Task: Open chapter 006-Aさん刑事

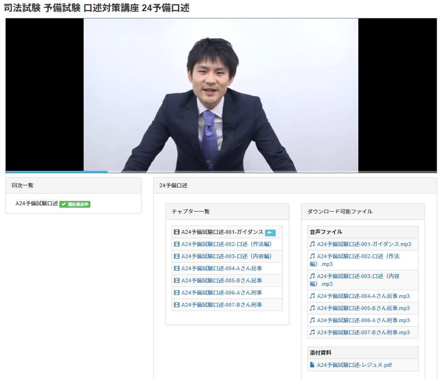Action: coord(221,293)
